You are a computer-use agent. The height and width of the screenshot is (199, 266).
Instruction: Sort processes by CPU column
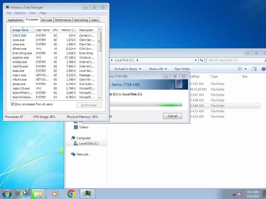(55, 30)
